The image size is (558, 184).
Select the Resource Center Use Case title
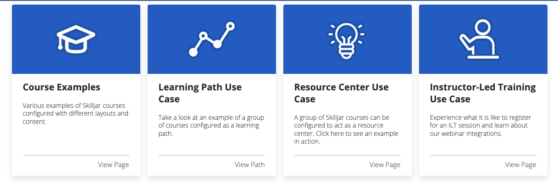(341, 93)
